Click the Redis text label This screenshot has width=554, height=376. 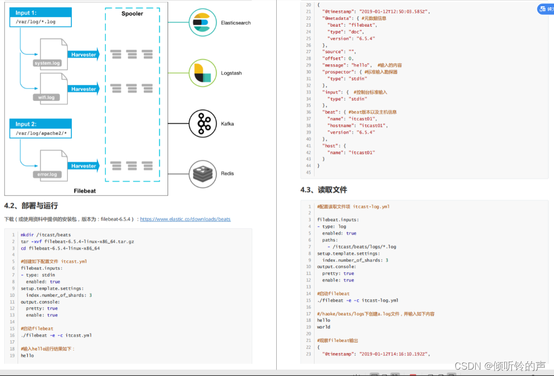[x=227, y=174]
